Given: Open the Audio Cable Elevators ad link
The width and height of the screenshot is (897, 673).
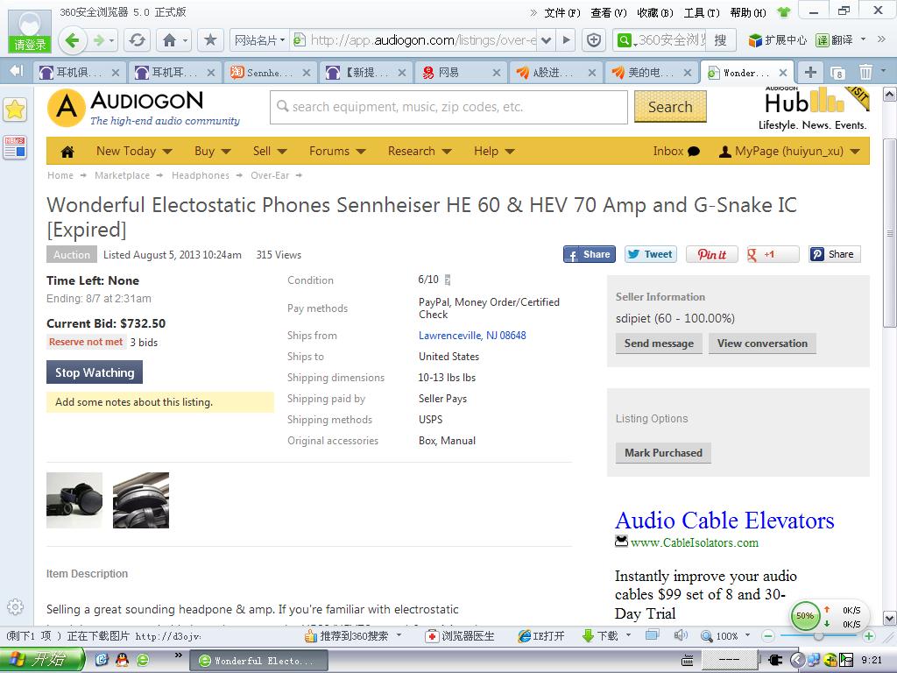Looking at the screenshot, I should pyautogui.click(x=724, y=521).
